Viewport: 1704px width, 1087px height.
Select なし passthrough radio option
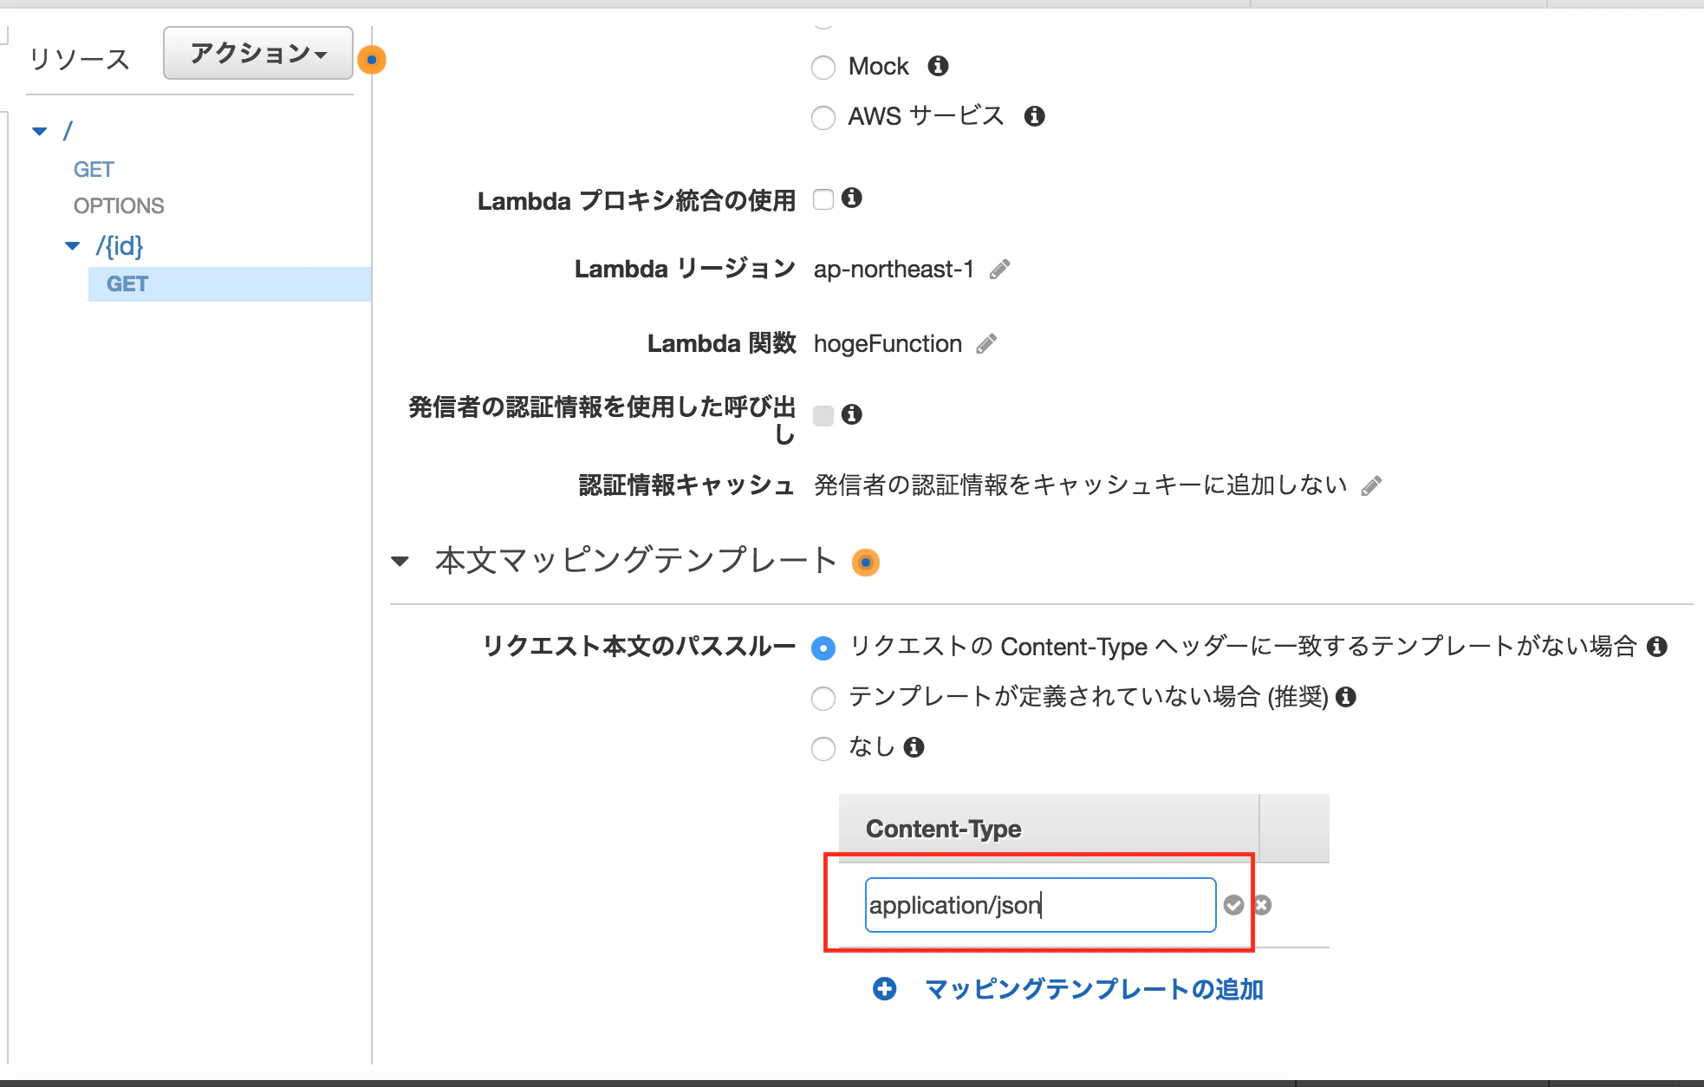pos(823,748)
